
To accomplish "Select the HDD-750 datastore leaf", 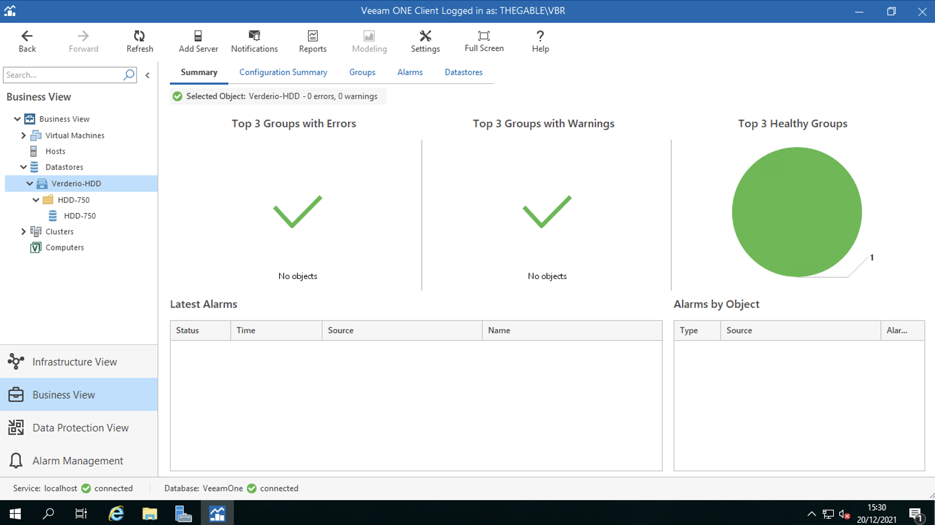I will pyautogui.click(x=80, y=215).
